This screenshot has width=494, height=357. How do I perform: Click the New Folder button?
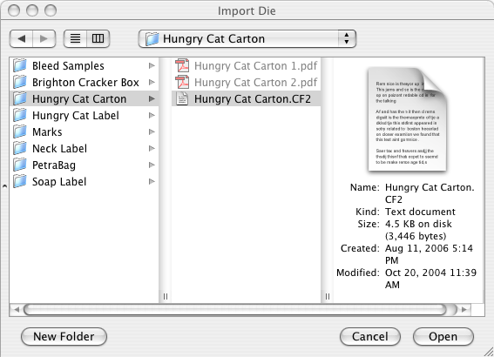(64, 336)
